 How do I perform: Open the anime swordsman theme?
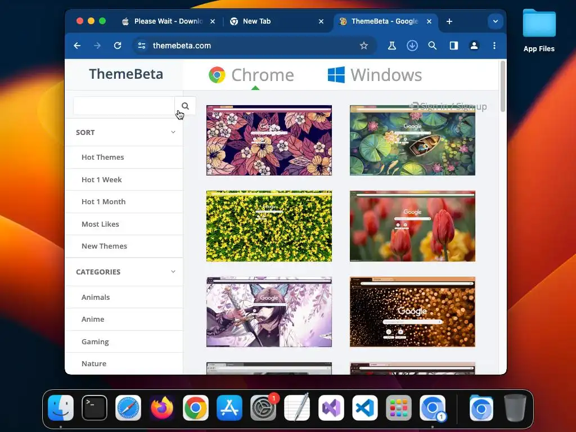269,312
